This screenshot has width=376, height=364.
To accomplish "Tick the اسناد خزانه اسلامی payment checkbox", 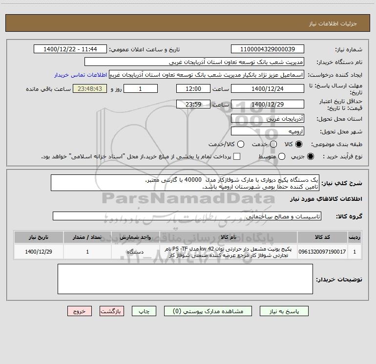I will (x=237, y=156).
